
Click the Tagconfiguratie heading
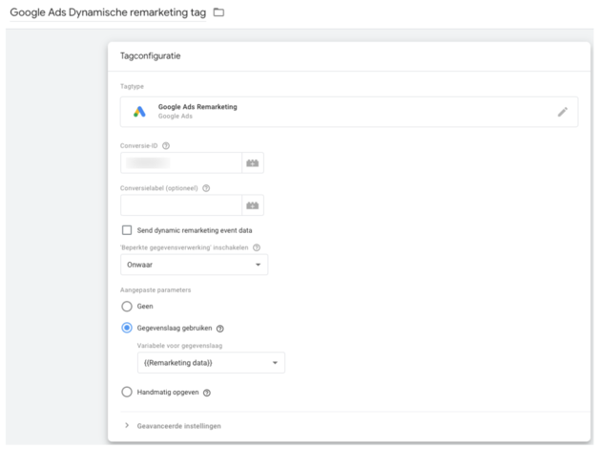click(x=151, y=56)
